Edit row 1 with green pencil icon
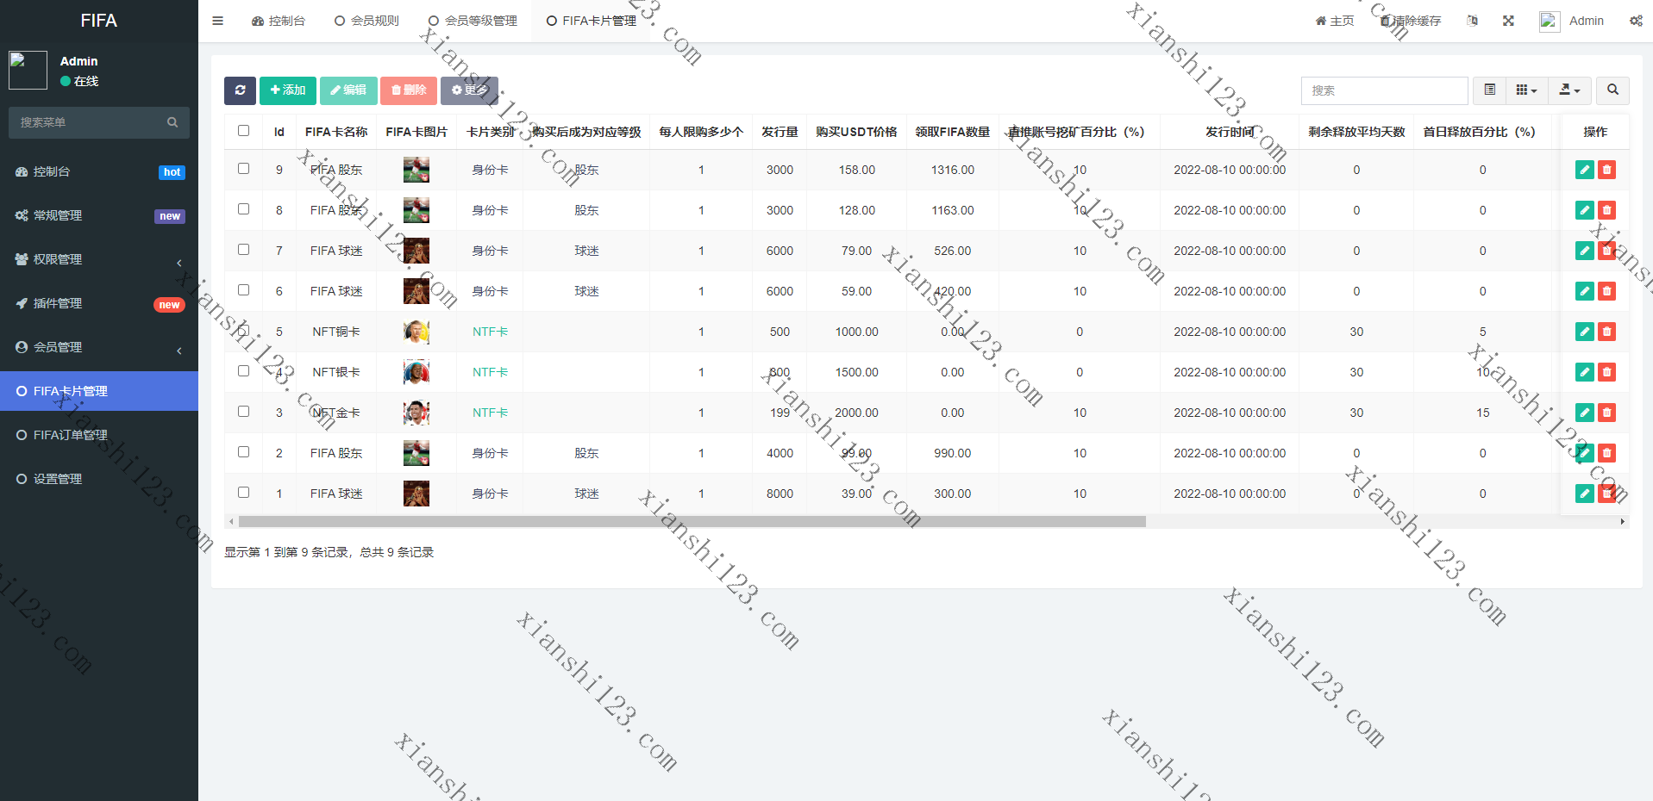The image size is (1653, 801). [x=1585, y=494]
